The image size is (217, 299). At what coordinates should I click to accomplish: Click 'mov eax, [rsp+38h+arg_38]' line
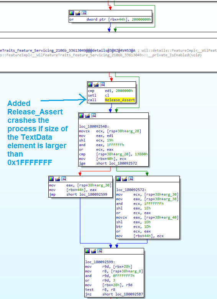(148, 199)
